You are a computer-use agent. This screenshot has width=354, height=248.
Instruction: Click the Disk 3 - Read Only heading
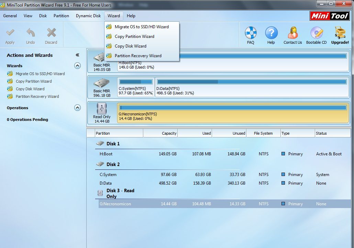point(120,194)
